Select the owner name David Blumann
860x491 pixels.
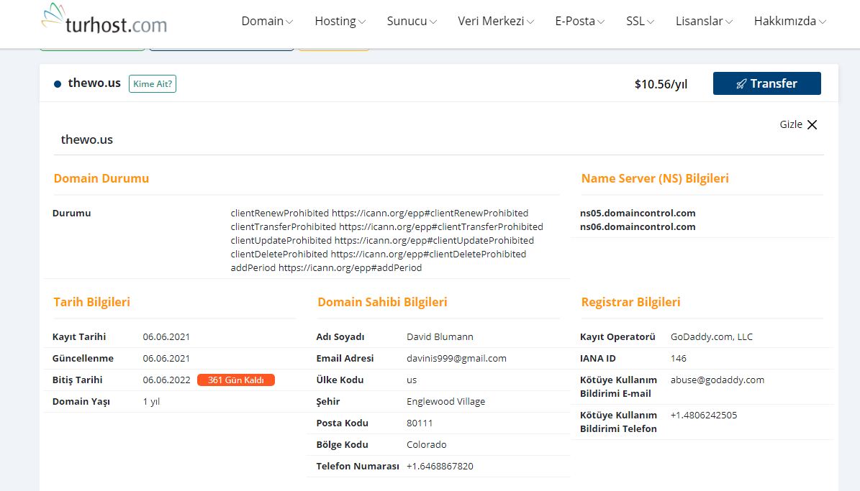coord(440,337)
